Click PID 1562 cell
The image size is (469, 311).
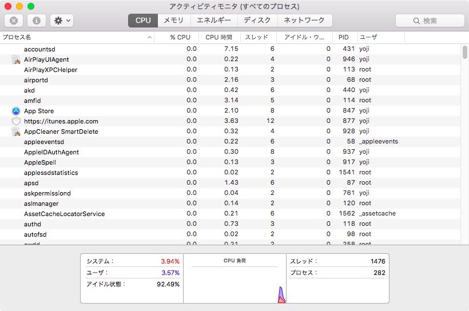click(x=347, y=213)
